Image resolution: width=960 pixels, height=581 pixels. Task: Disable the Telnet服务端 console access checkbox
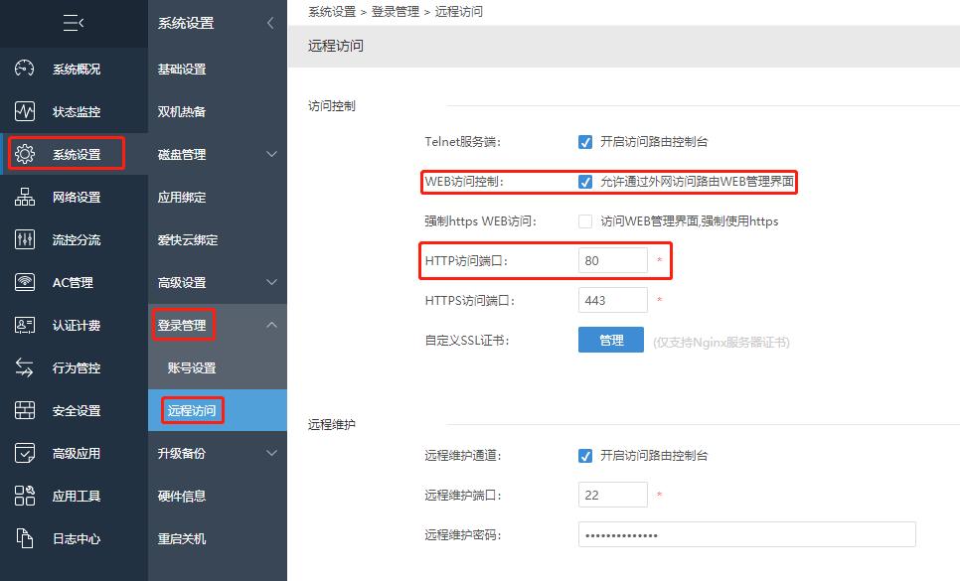(x=585, y=141)
